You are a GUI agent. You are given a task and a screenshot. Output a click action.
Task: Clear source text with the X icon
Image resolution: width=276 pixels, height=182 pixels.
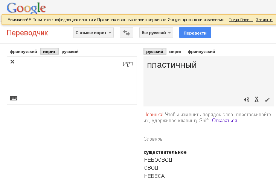coord(12,62)
